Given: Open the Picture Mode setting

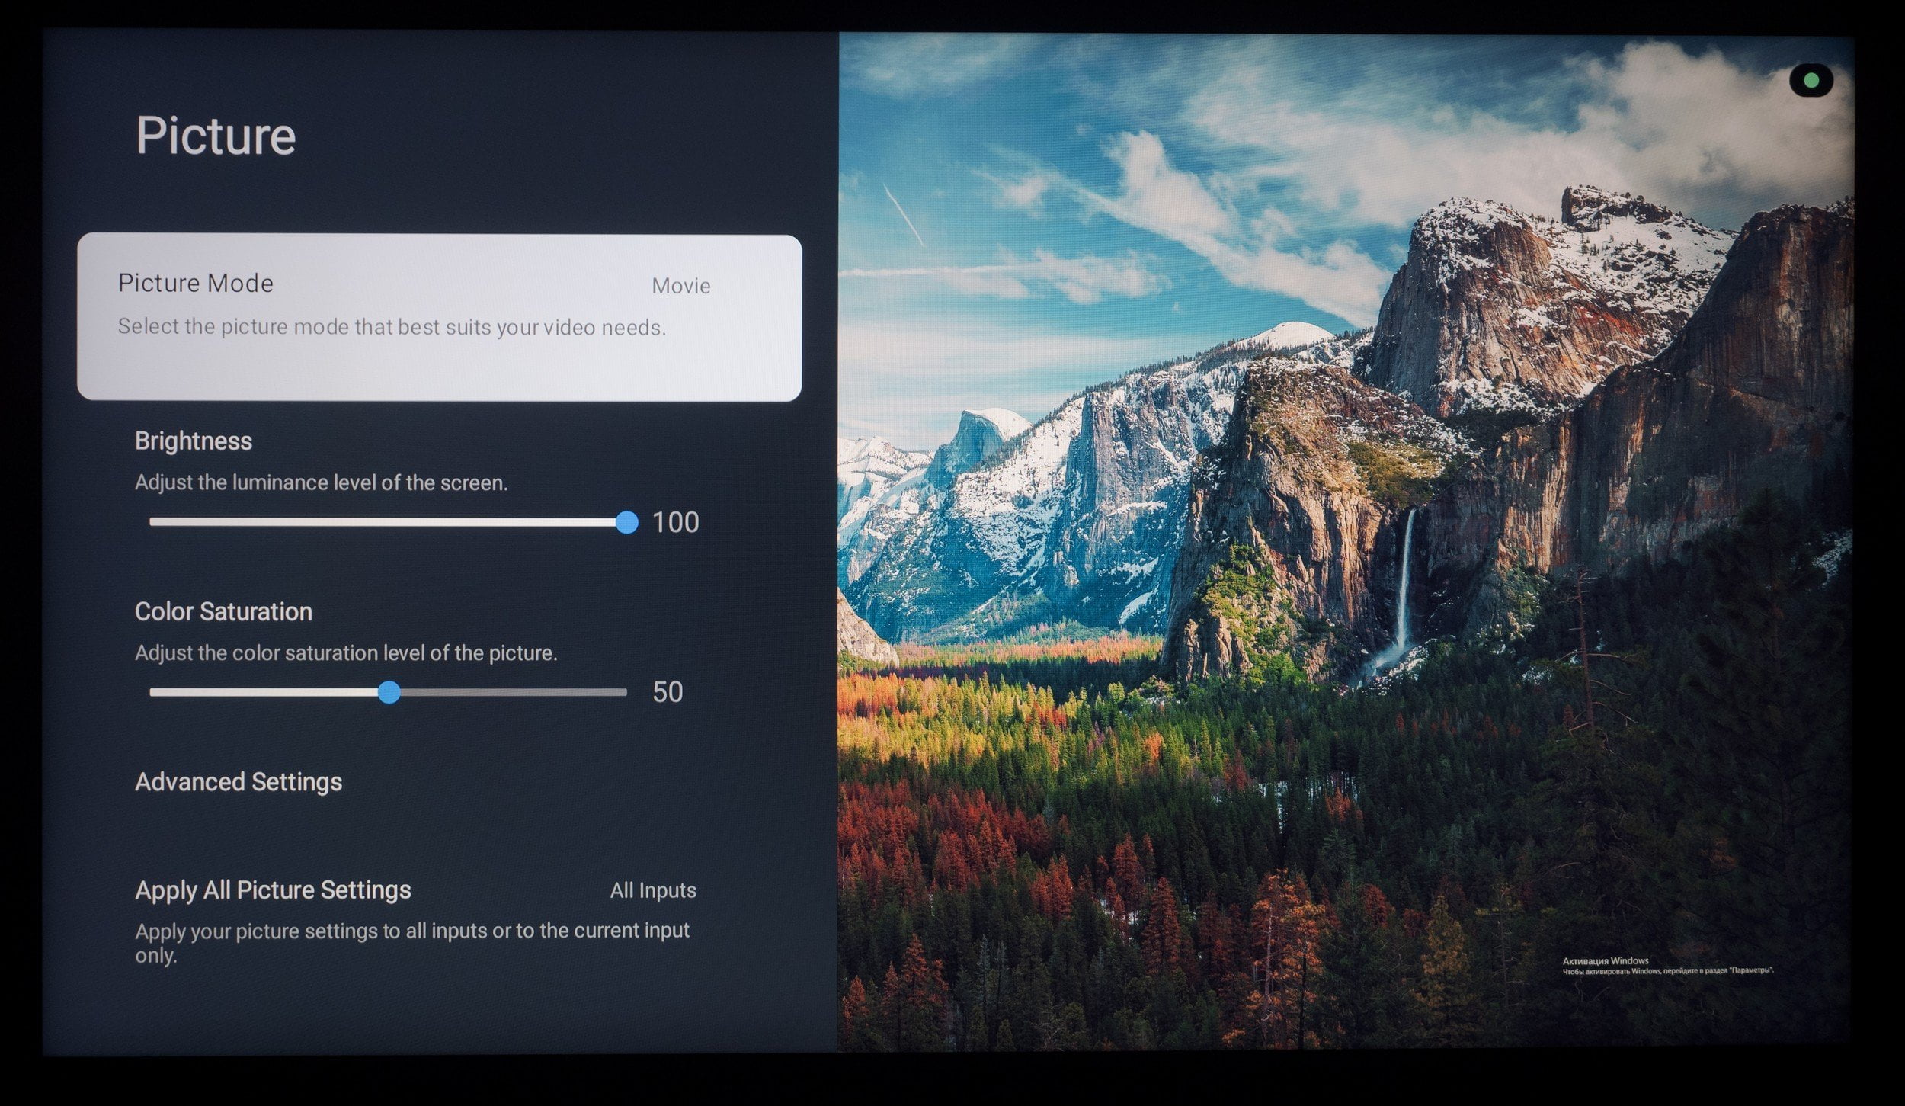Looking at the screenshot, I should click(439, 317).
